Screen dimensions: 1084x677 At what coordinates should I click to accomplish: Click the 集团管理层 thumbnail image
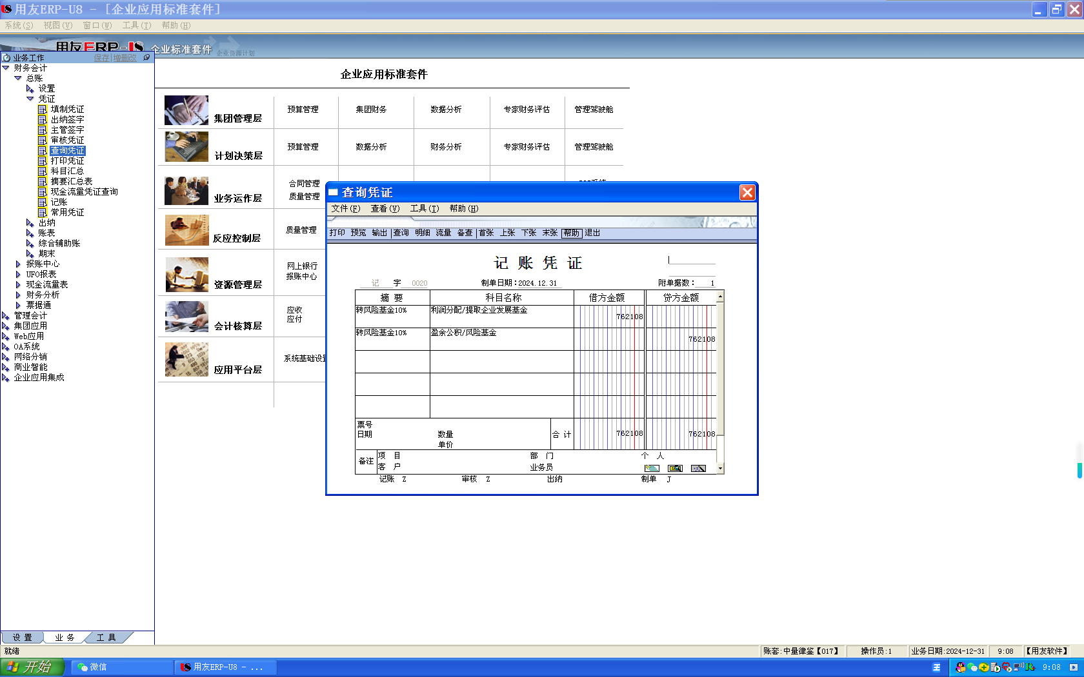click(x=186, y=110)
